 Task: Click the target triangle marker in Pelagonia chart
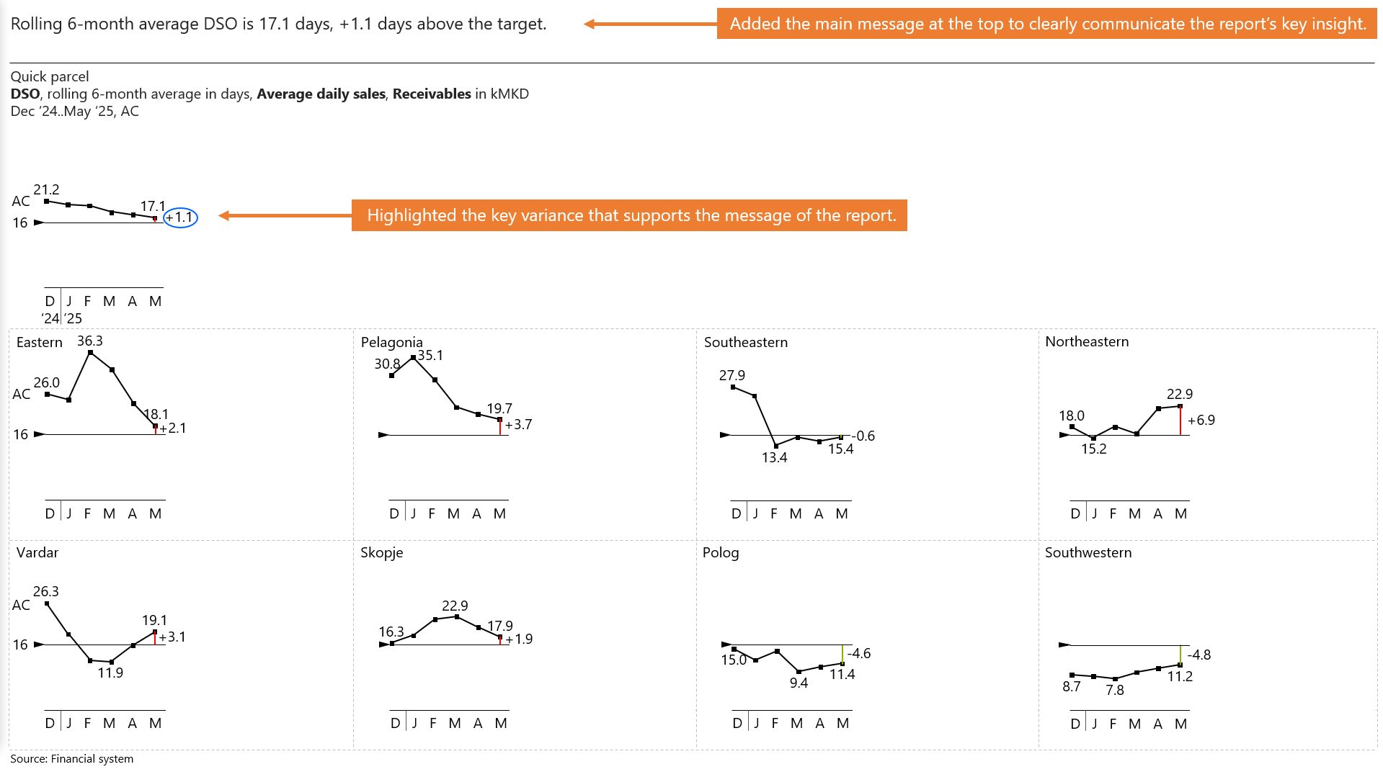383,435
